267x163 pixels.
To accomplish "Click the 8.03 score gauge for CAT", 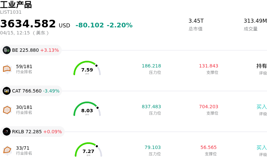I will [x=87, y=110].
